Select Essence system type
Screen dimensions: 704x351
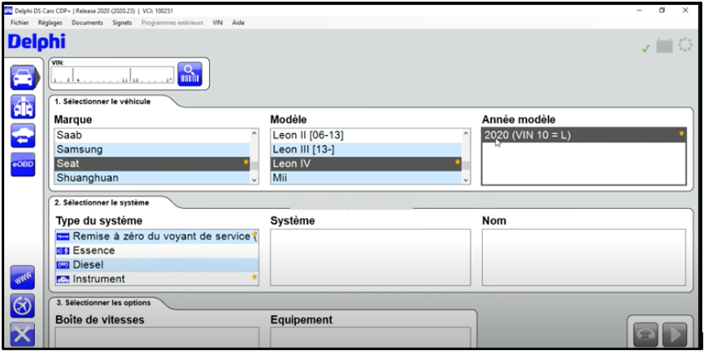[157, 250]
